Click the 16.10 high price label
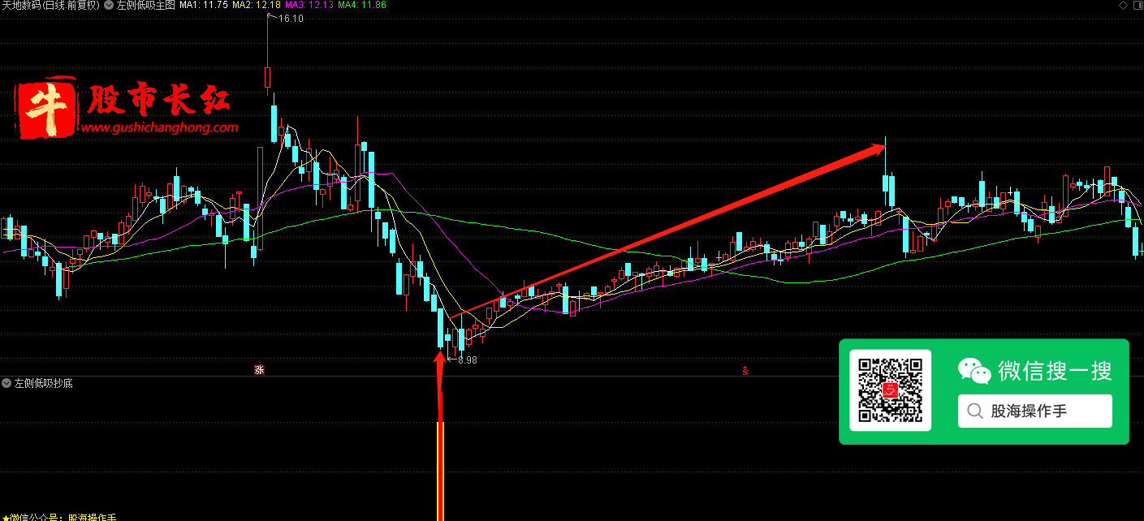Image resolution: width=1144 pixels, height=521 pixels. click(290, 19)
